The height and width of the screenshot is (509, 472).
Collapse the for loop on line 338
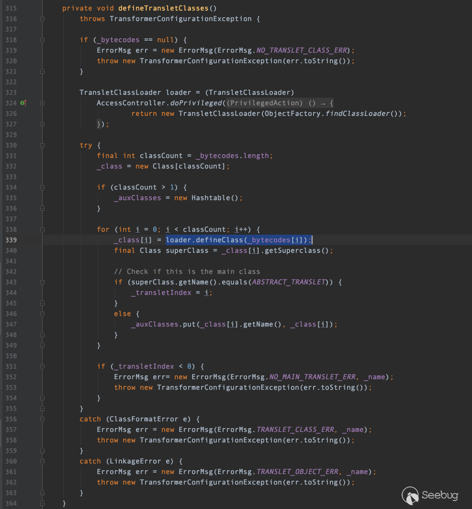click(x=42, y=229)
